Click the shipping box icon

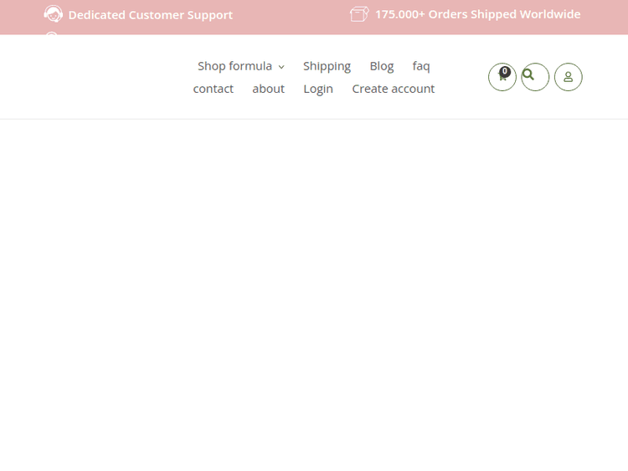pos(359,14)
